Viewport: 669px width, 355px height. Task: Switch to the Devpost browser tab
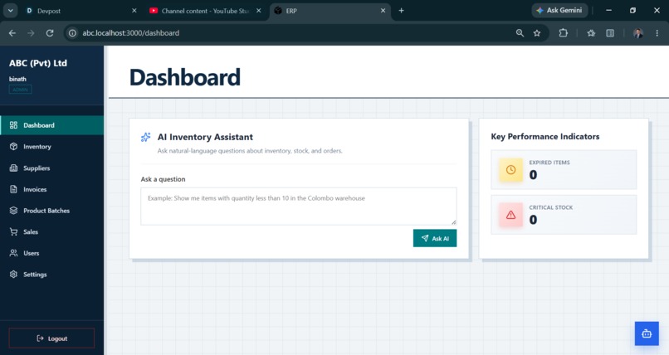[x=81, y=11]
